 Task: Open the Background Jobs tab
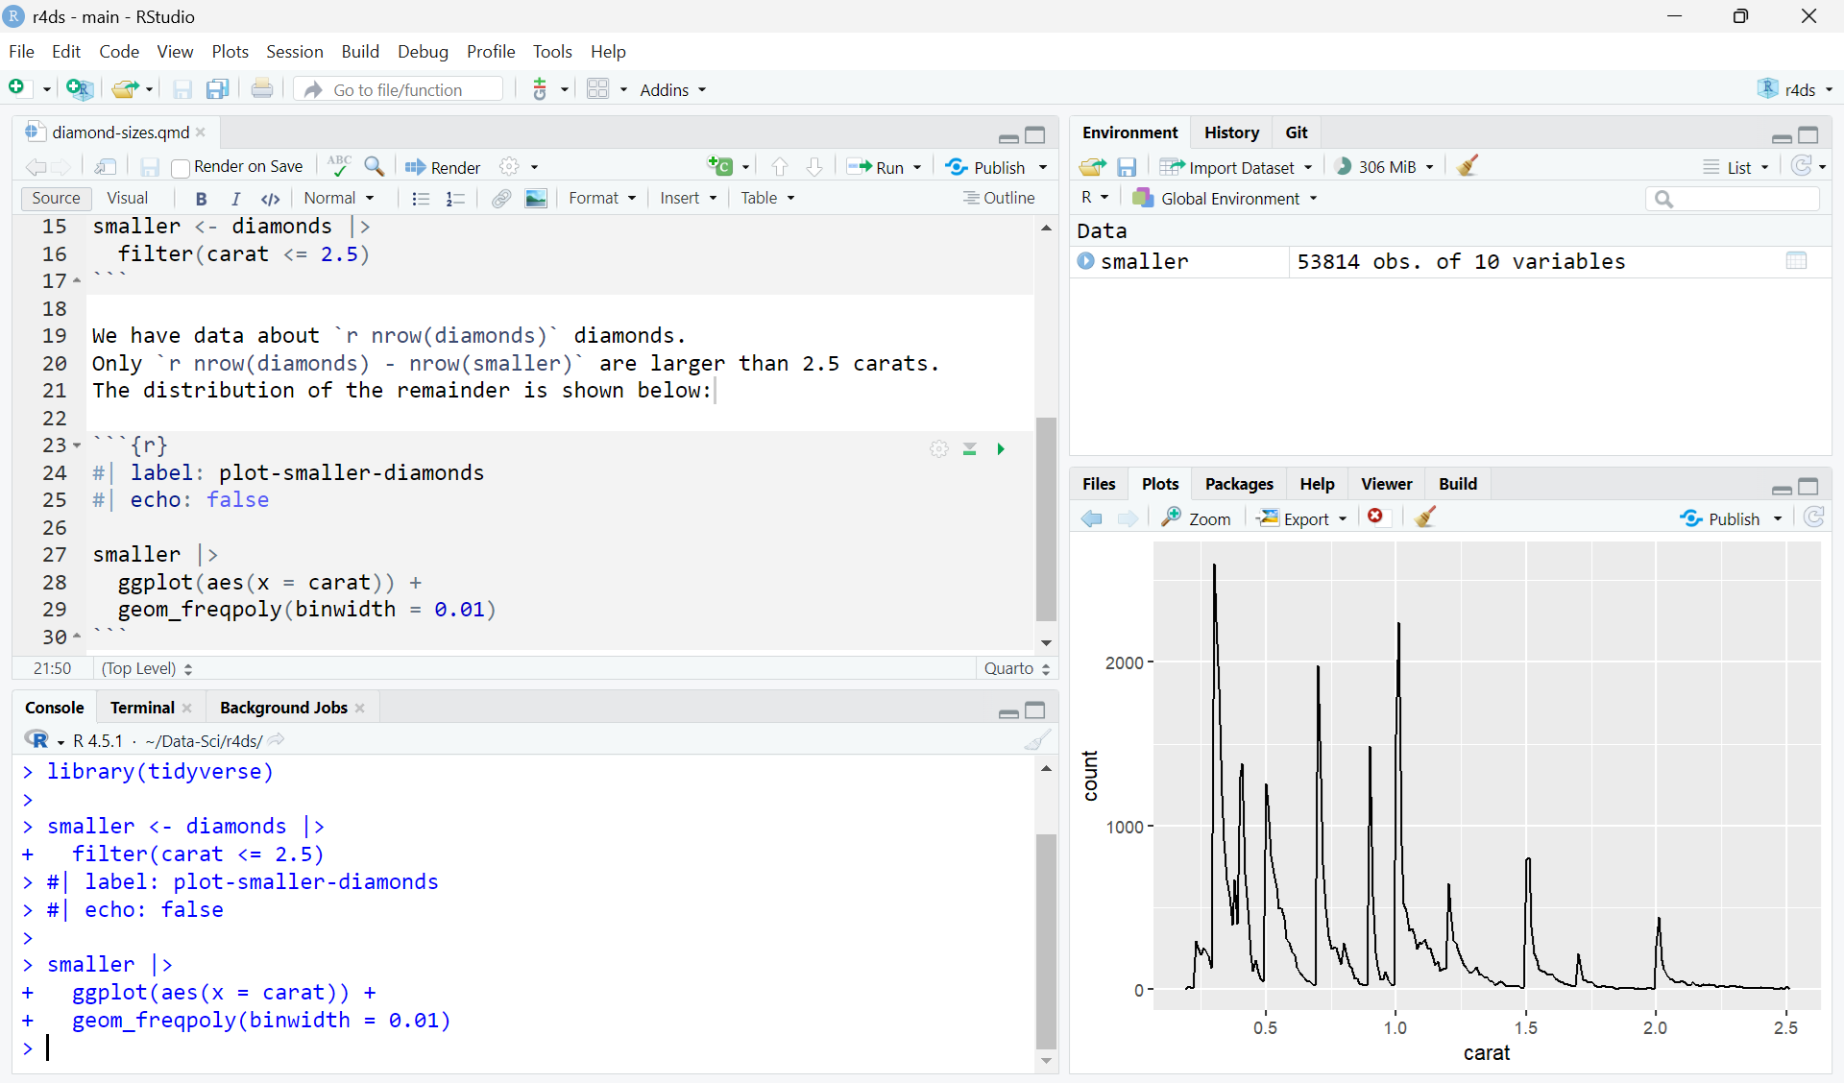[x=283, y=708]
